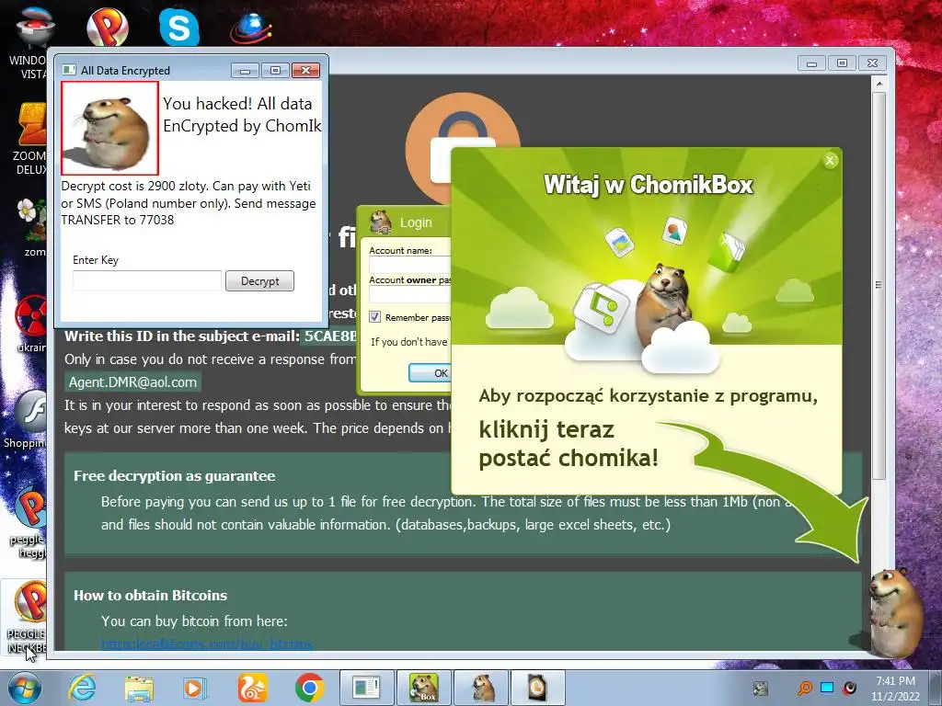Switch to the clock-icon app on taskbar
The width and height of the screenshot is (942, 706).
pyautogui.click(x=537, y=688)
